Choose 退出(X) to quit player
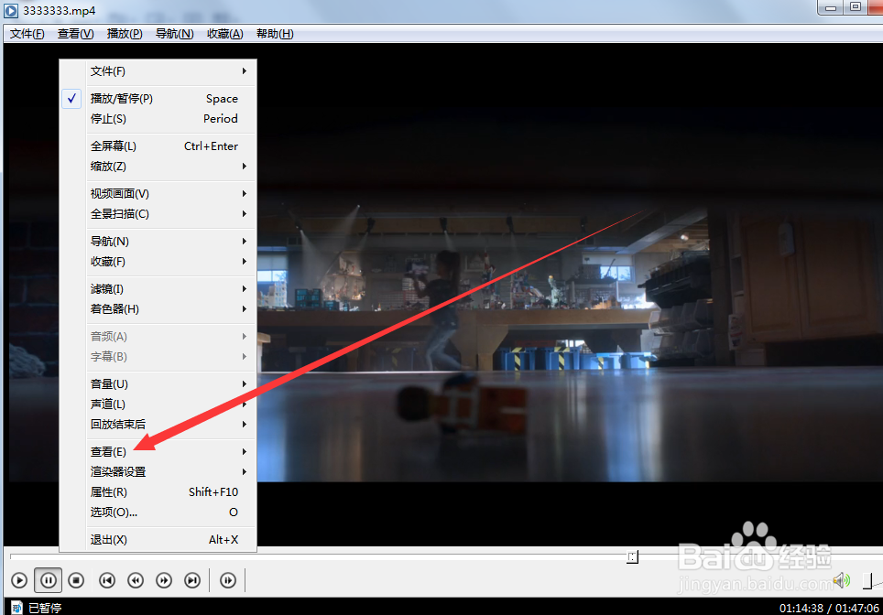The width and height of the screenshot is (883, 615). [158, 540]
